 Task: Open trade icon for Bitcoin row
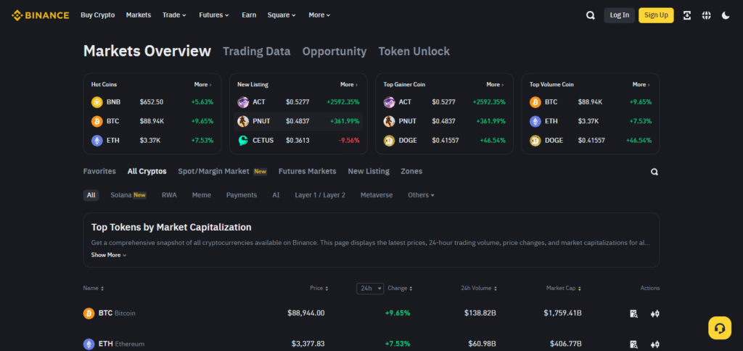[x=655, y=313]
